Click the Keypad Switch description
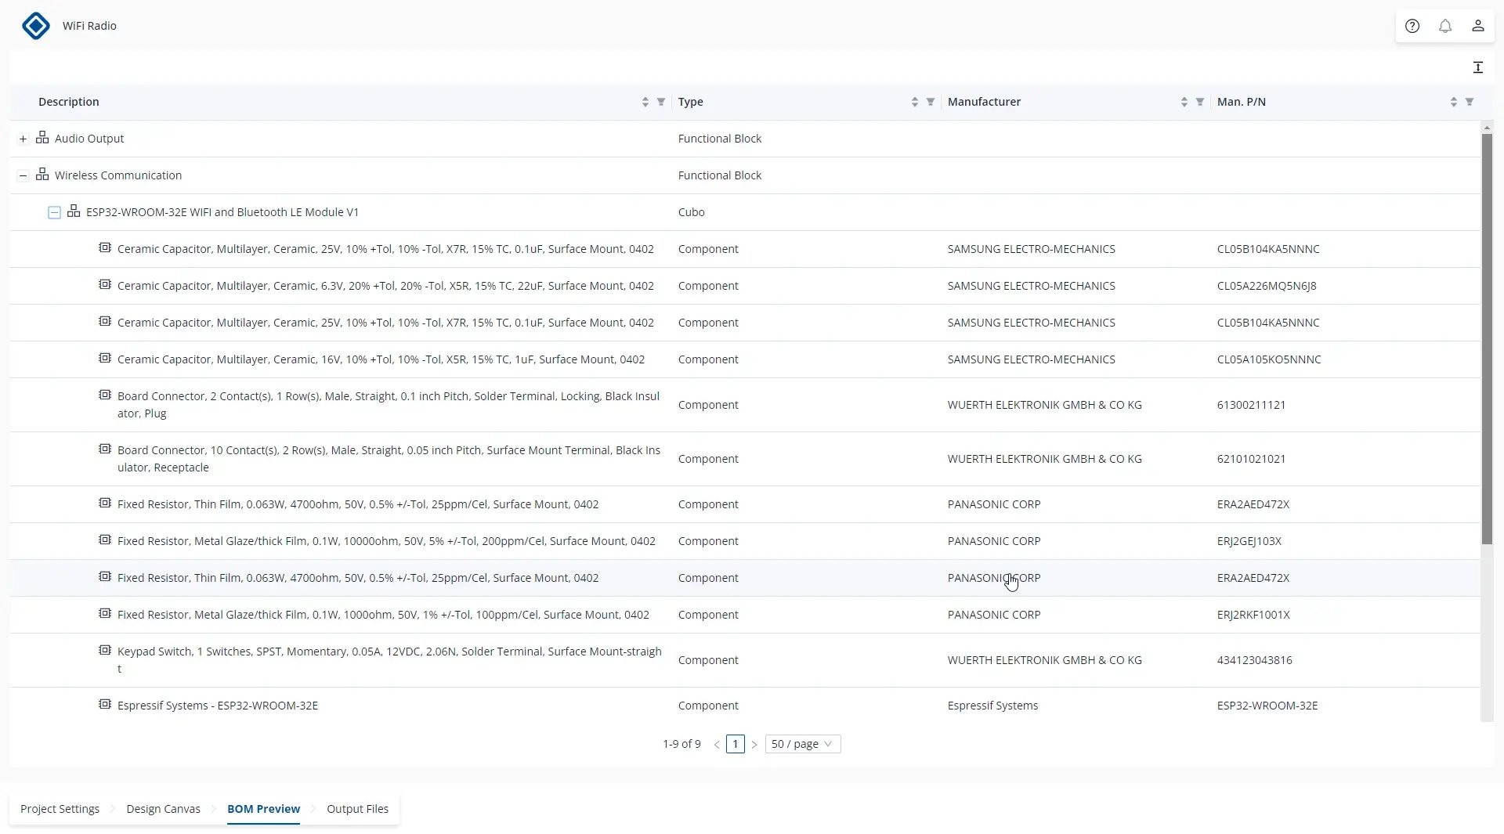Viewport: 1504px width, 834px height. [x=389, y=660]
